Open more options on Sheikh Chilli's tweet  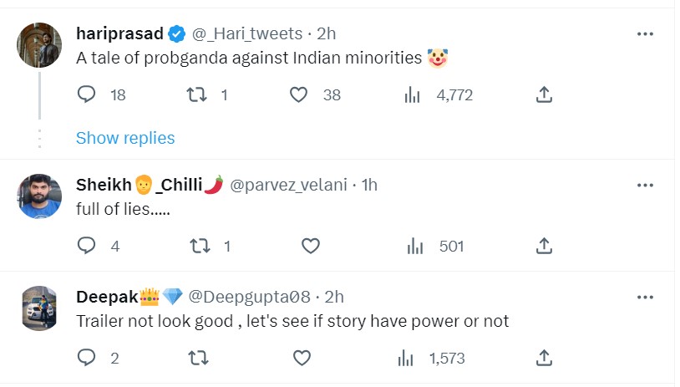click(x=645, y=184)
